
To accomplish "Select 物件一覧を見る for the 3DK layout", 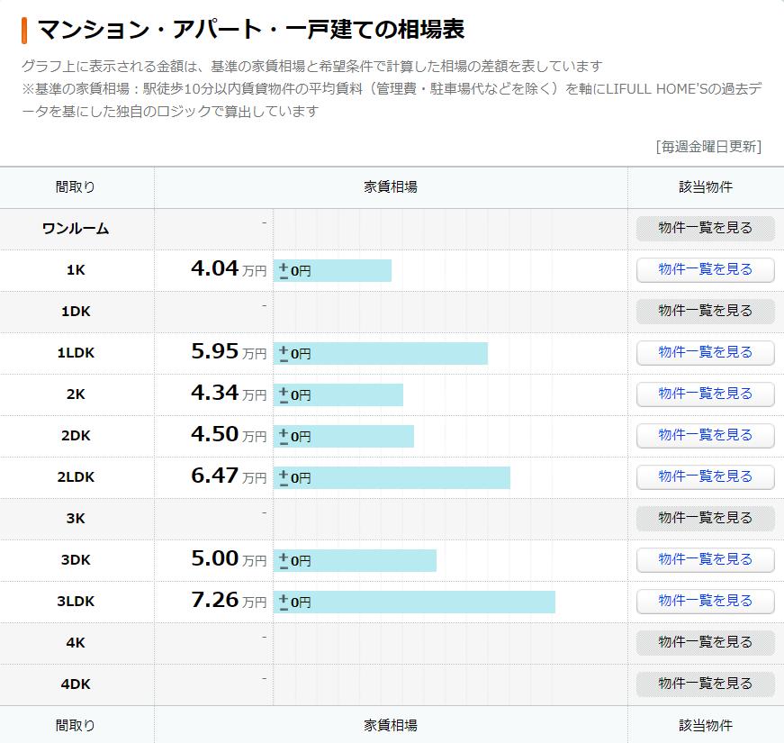I will point(705,559).
